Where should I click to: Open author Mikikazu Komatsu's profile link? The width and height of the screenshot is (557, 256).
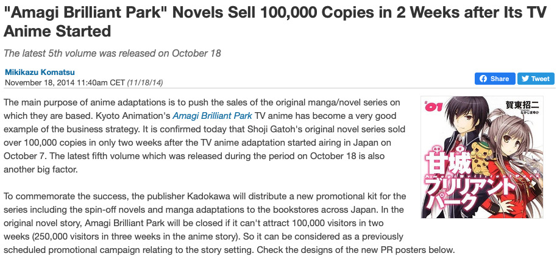tap(35, 71)
